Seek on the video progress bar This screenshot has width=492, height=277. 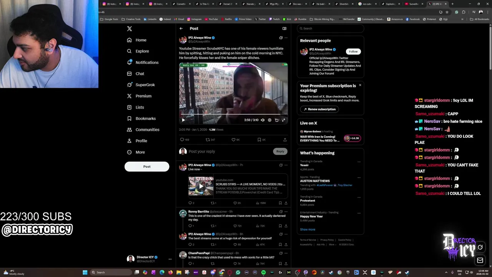tap(233, 115)
